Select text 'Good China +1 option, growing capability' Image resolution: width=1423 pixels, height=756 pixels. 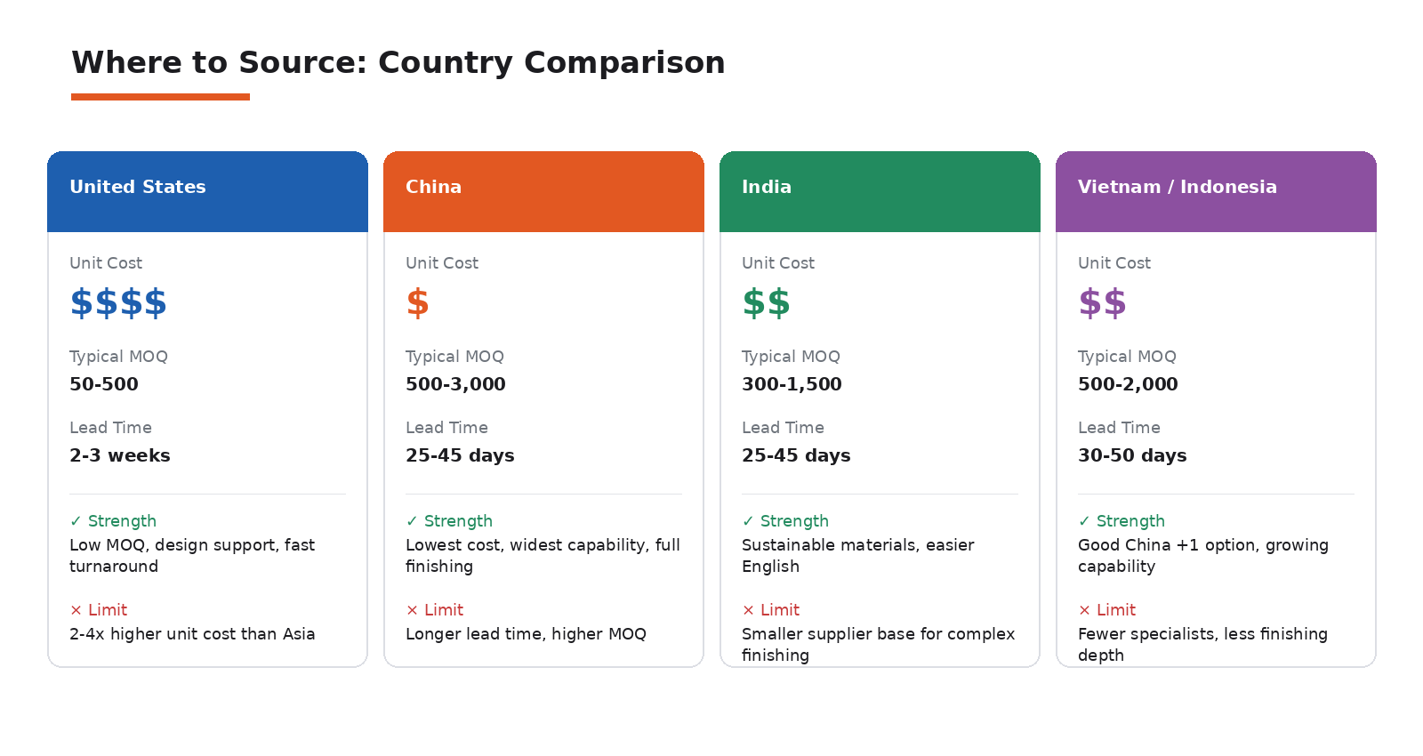tap(1203, 556)
